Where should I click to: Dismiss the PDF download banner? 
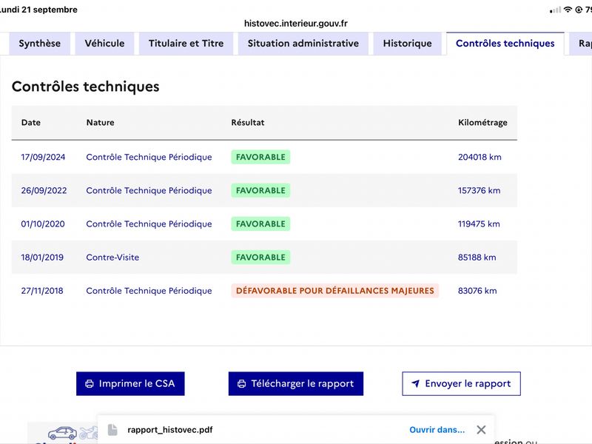tap(481, 430)
